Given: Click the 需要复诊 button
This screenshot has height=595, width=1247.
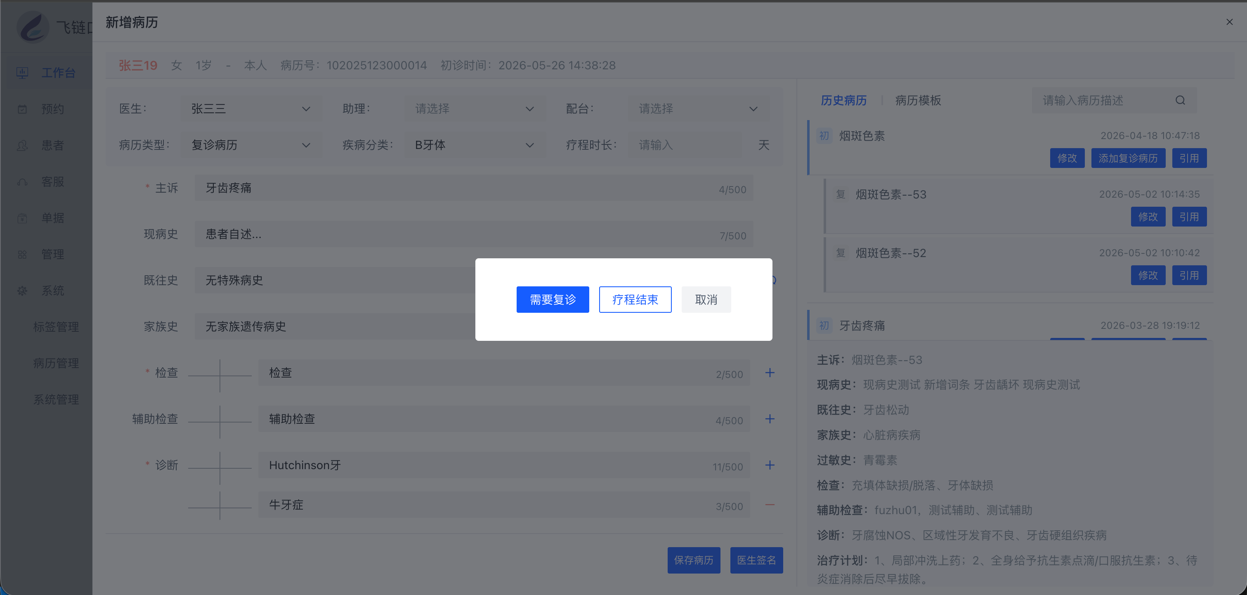Looking at the screenshot, I should 553,300.
